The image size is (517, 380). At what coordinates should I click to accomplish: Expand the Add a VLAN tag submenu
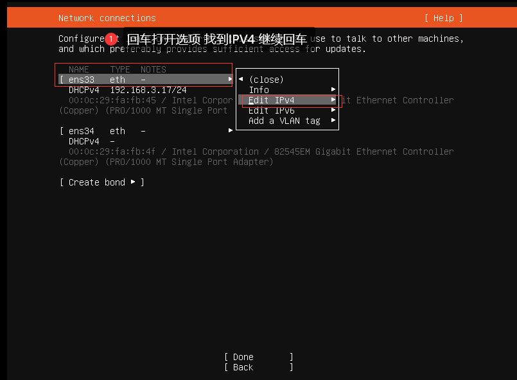click(x=333, y=120)
